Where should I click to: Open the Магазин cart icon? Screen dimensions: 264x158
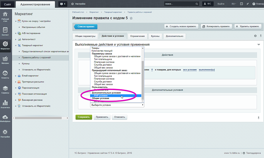[x=5, y=60]
